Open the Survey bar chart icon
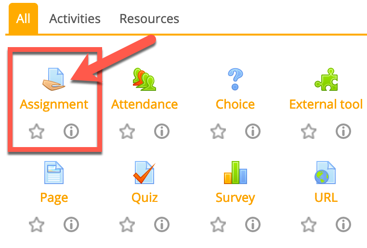This screenshot has height=248, width=367. (235, 173)
